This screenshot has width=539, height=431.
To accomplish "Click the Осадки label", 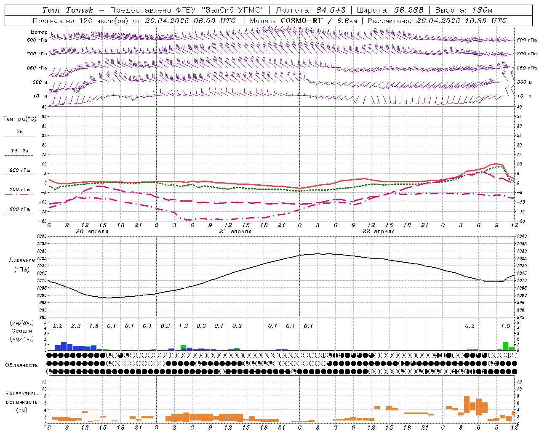I will click(21, 331).
